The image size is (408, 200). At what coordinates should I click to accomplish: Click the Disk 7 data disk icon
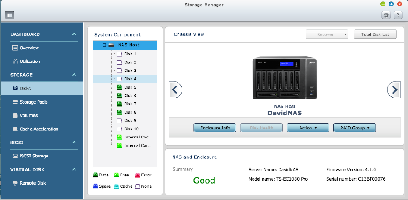coord(119,104)
